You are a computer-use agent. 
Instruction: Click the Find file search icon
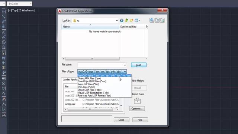click(152, 20)
